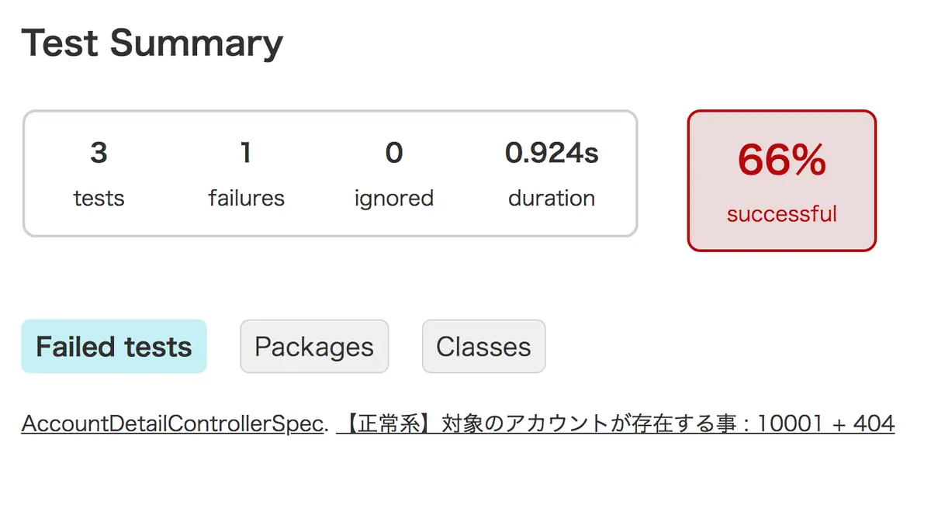931x529 pixels.
Task: Click the red 'successful' label
Action: (781, 213)
